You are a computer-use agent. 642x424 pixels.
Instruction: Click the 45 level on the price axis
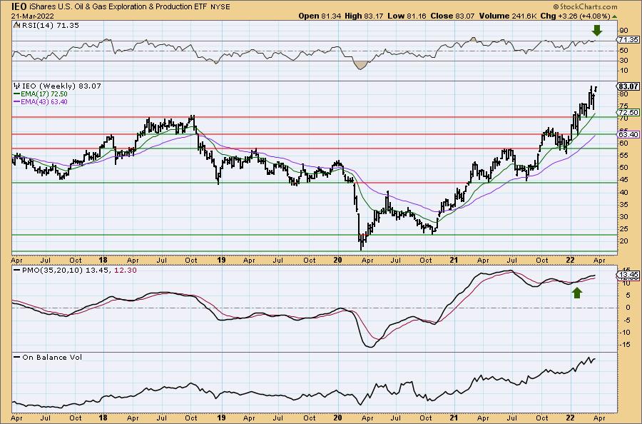coord(624,179)
